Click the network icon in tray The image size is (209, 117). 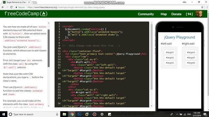(185, 114)
